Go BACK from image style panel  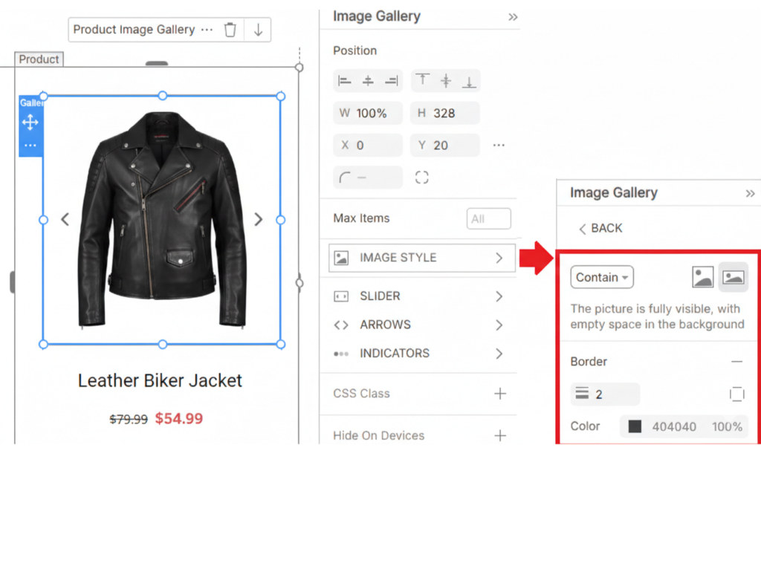tap(600, 228)
